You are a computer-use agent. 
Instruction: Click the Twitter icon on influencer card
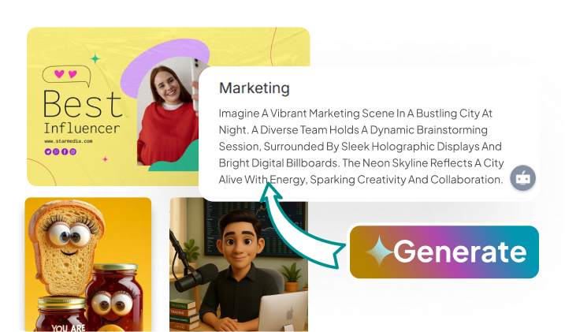pos(47,151)
